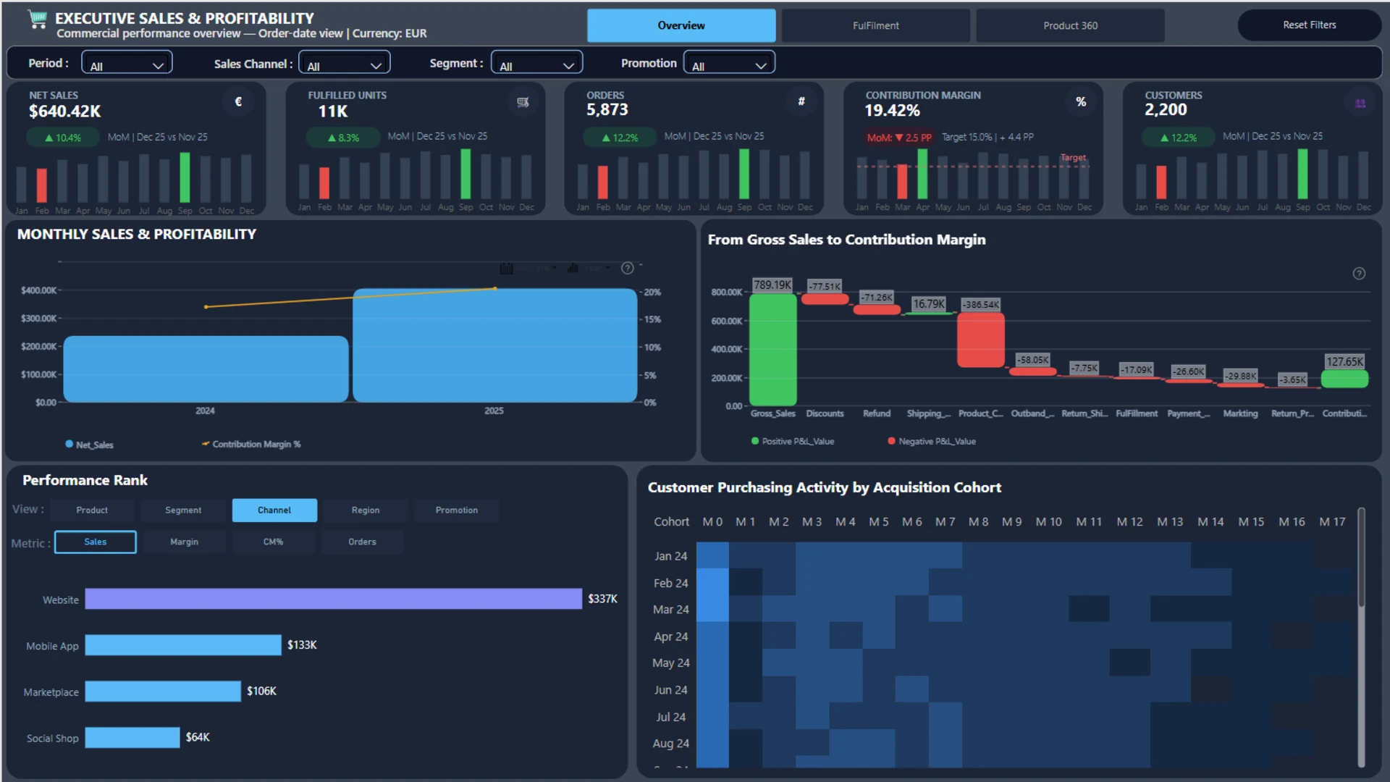Open help icon on waterfall chart
The image size is (1390, 782).
tap(1359, 274)
